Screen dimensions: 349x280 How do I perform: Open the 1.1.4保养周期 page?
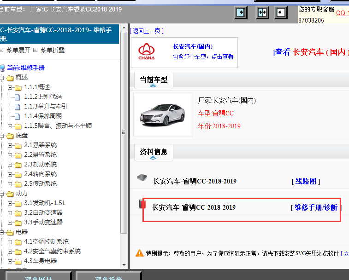[x=43, y=116]
